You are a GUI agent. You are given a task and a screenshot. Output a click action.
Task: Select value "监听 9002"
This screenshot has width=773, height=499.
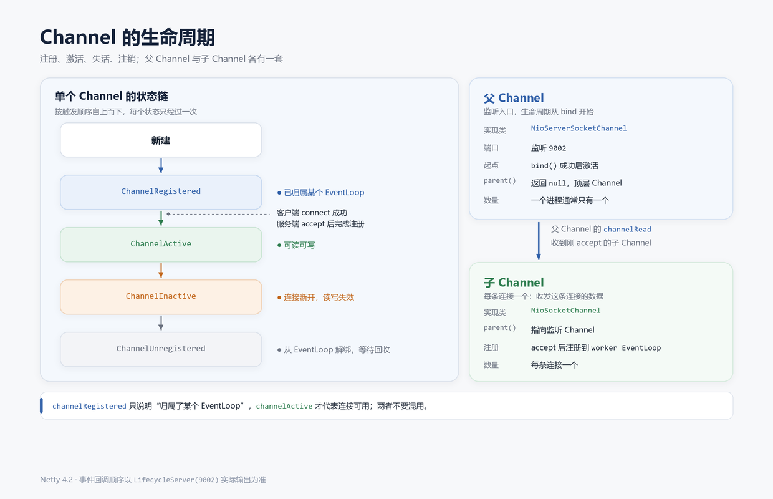pyautogui.click(x=549, y=148)
